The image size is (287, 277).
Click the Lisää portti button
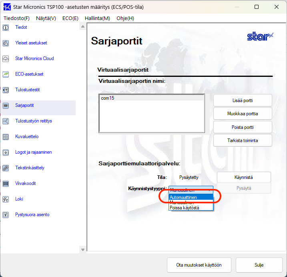(x=243, y=100)
